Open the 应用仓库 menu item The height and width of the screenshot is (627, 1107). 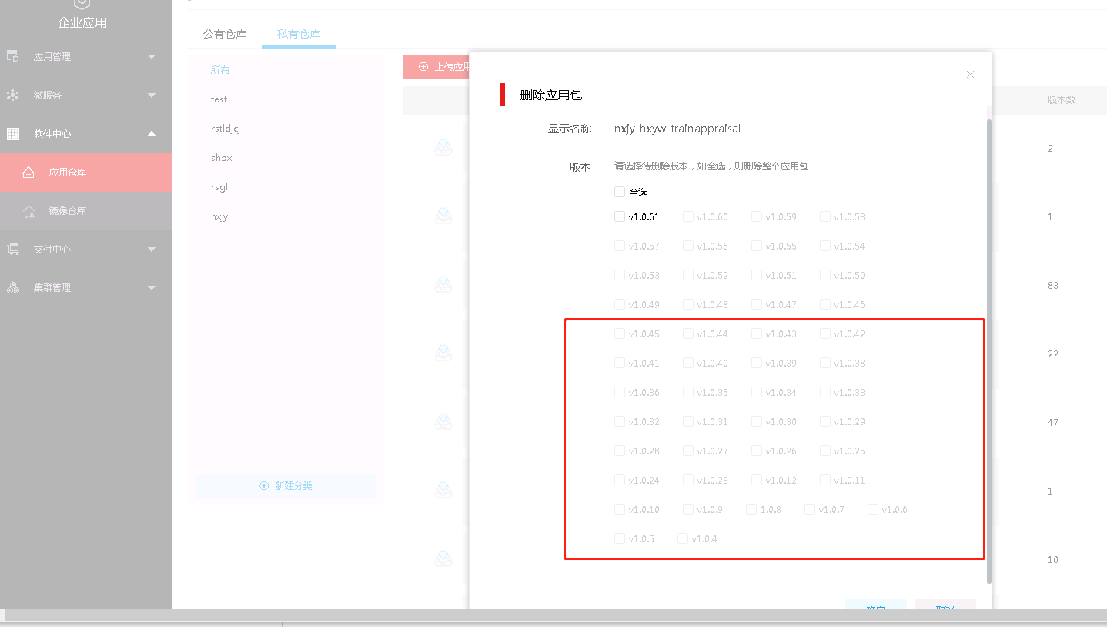[x=86, y=173]
